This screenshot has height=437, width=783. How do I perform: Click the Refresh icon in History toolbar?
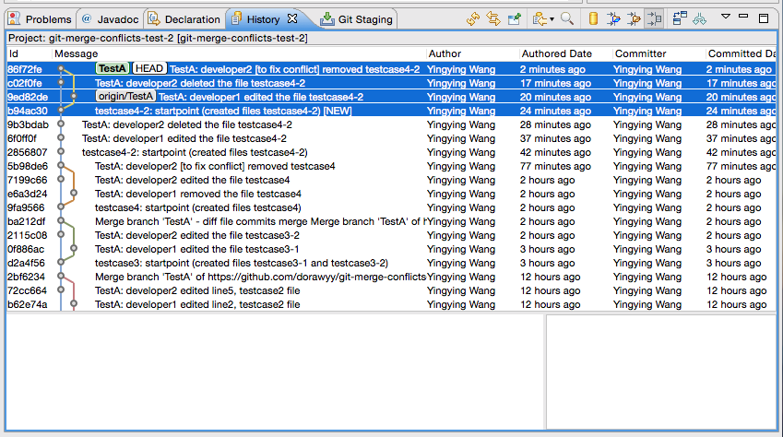(472, 19)
